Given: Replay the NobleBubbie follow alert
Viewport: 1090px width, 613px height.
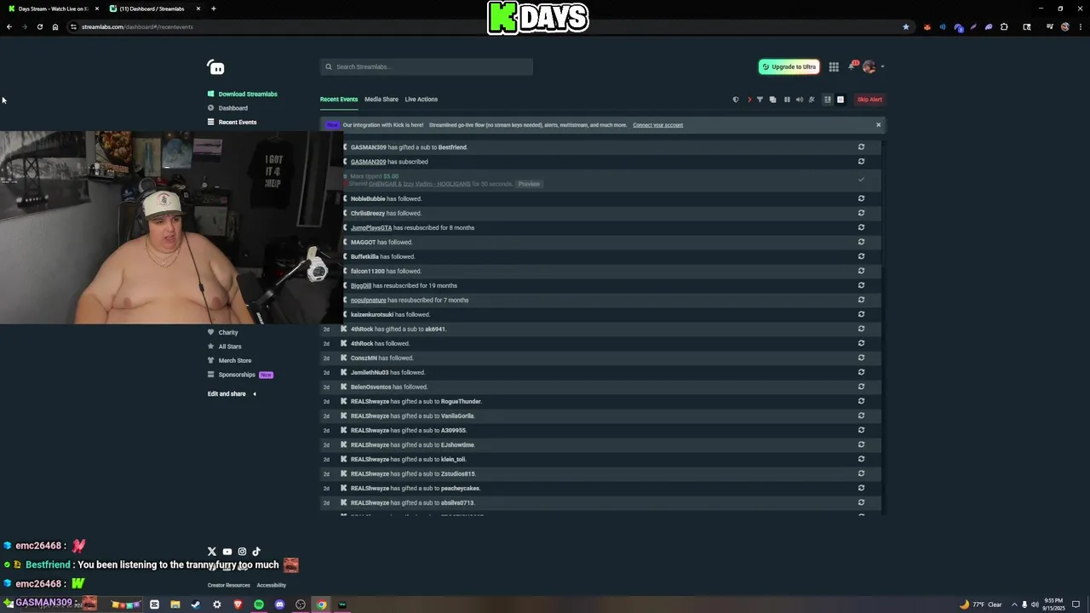Looking at the screenshot, I should [861, 198].
